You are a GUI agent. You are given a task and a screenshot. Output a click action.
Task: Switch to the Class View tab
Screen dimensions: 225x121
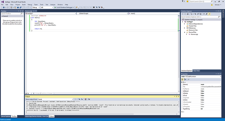pyautogui.click(x=196, y=71)
